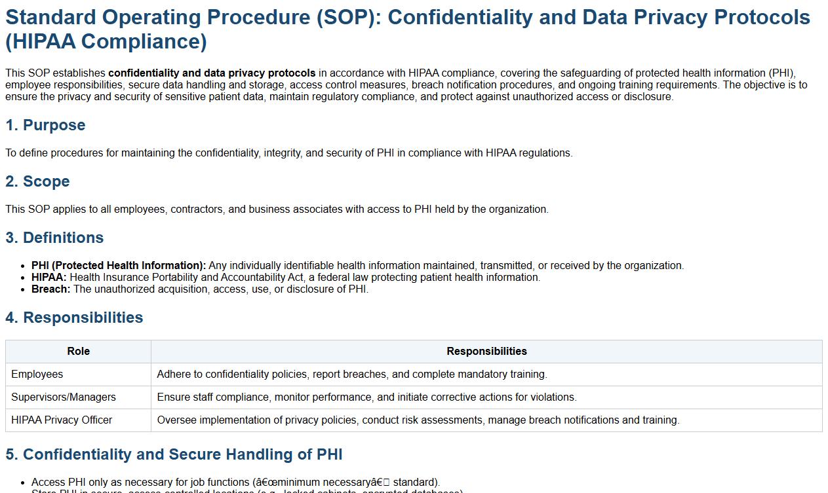Click the bold "PHI (Protected Health Information):" term

tap(119, 266)
